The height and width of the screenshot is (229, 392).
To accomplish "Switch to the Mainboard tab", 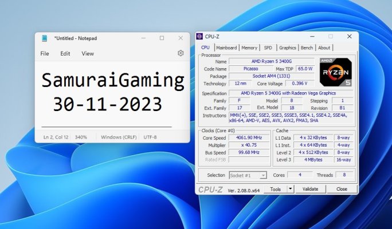I will click(226, 48).
